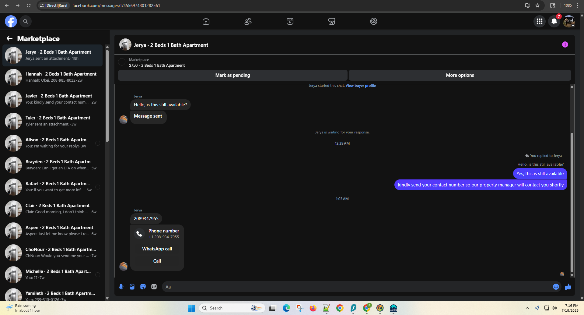
Task: Open Brayden's conversation in the list
Action: click(52, 165)
